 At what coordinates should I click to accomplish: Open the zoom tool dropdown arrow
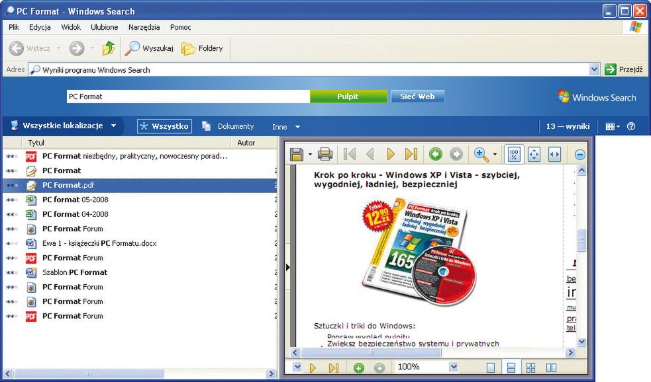coord(495,155)
